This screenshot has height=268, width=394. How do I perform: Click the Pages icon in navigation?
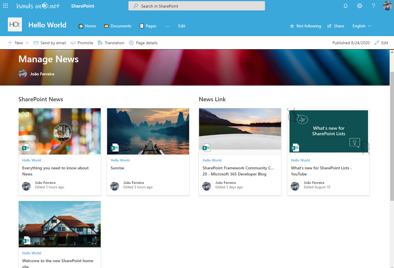[142, 26]
